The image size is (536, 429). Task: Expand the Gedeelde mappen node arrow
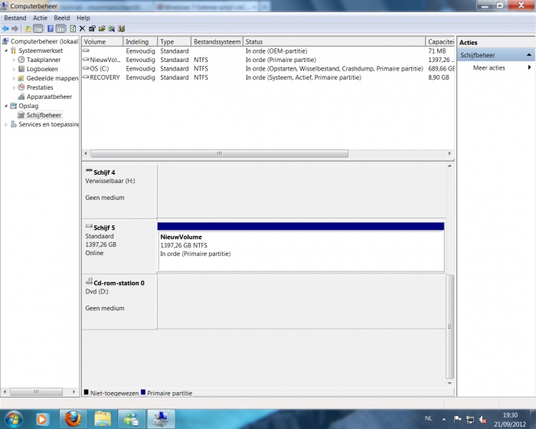pyautogui.click(x=14, y=78)
